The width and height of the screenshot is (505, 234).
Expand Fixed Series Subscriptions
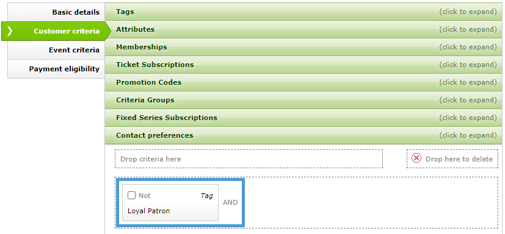(303, 118)
